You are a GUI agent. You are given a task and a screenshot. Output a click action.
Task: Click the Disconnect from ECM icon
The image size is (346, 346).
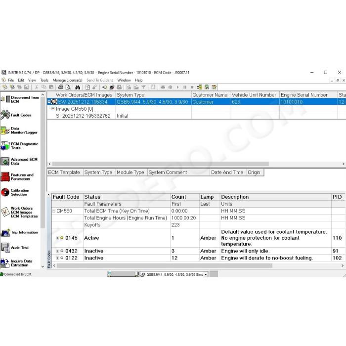[6, 99]
